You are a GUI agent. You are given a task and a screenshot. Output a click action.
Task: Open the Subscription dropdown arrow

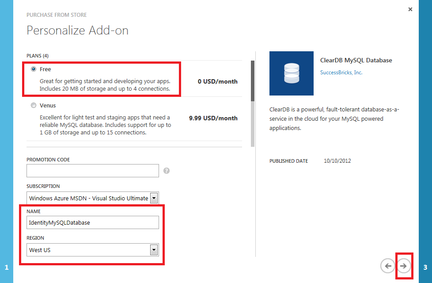154,198
